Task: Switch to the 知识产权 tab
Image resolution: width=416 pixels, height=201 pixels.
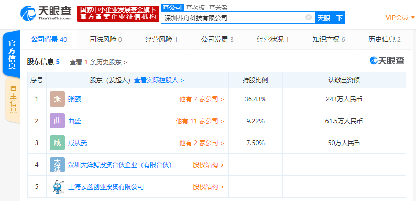Action: click(329, 40)
